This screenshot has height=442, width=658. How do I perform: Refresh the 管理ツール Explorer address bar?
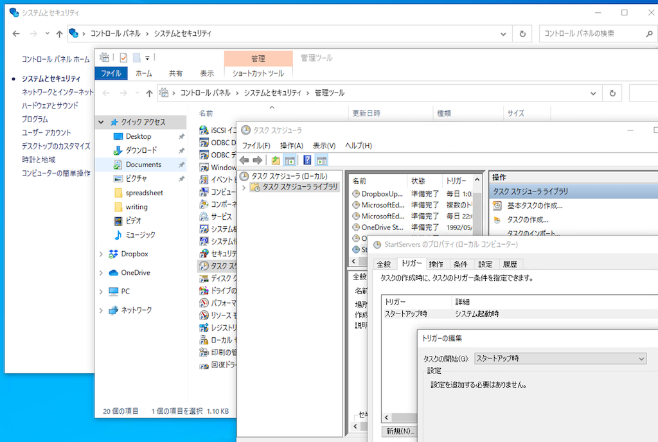click(612, 93)
